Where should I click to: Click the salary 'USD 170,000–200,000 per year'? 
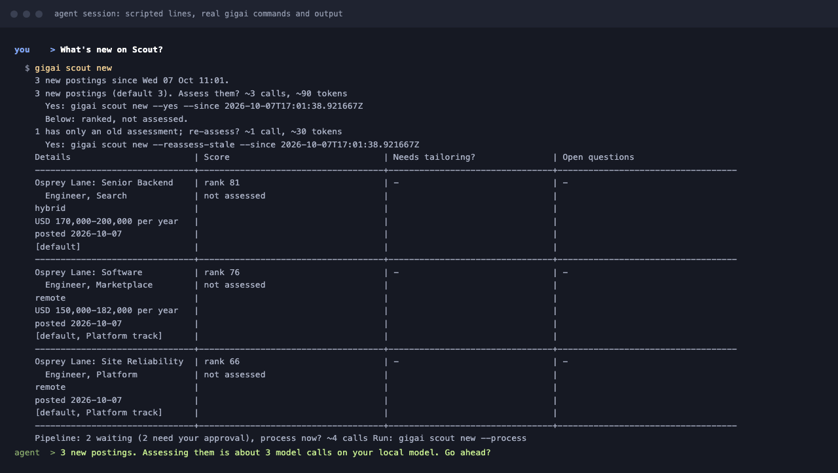tap(107, 221)
